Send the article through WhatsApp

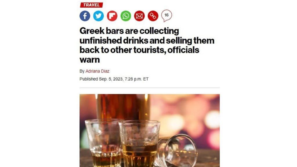tap(126, 16)
